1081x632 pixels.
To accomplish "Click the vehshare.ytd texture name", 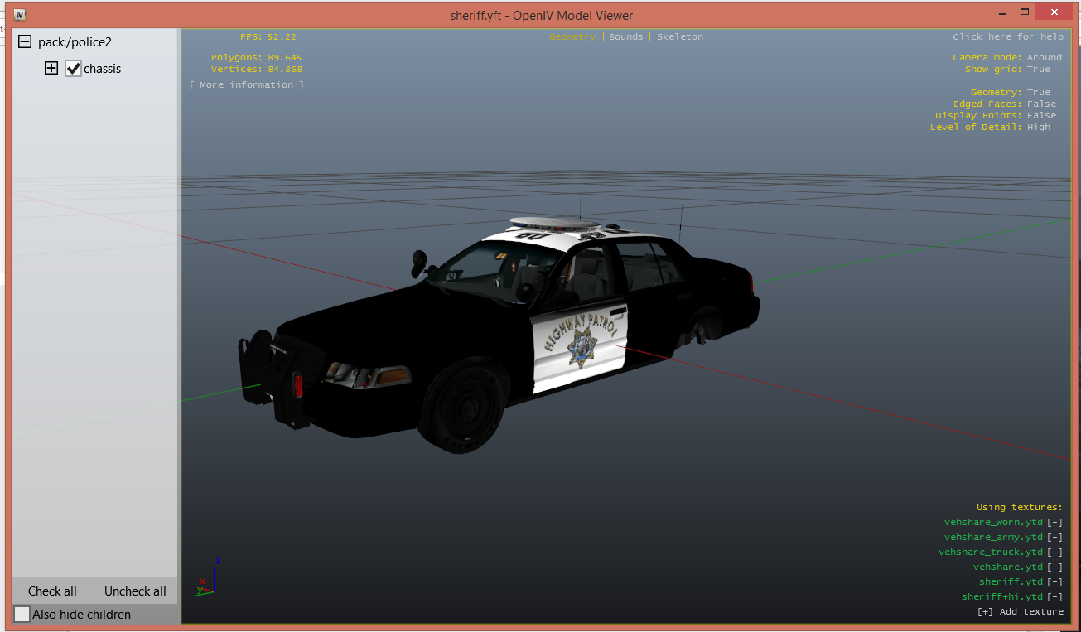I will 1008,567.
